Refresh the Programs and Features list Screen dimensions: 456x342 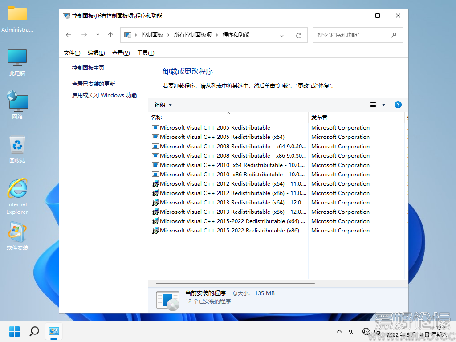(x=299, y=35)
